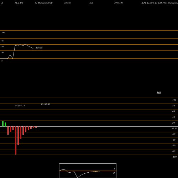Click the 80 label on MR axis
The width and height of the screenshot is (178, 178).
[x=174, y=106]
